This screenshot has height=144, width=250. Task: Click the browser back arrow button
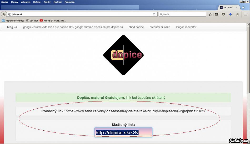click(x=4, y=14)
